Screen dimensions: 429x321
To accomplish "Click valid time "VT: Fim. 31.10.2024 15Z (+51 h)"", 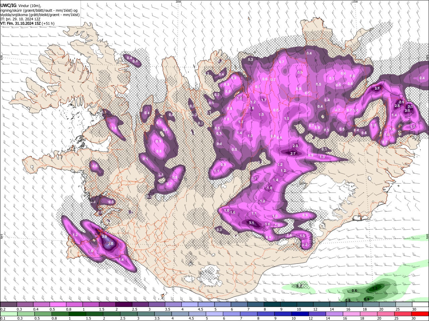I will coord(27,24).
